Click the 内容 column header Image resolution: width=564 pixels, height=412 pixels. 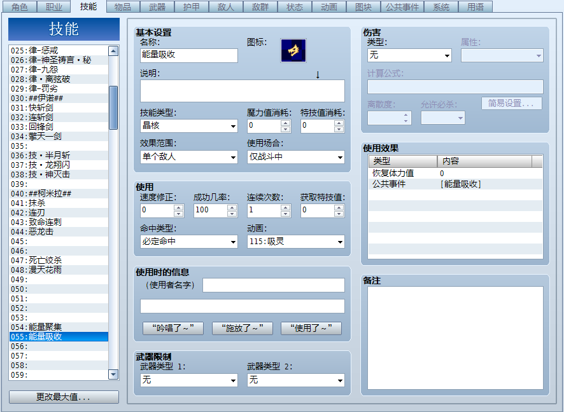(484, 161)
